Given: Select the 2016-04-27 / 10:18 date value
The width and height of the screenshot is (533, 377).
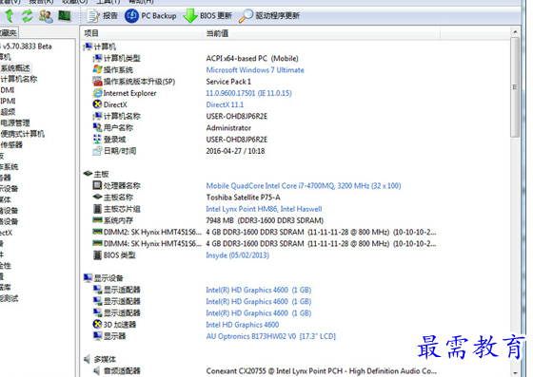Looking at the screenshot, I should pos(235,151).
